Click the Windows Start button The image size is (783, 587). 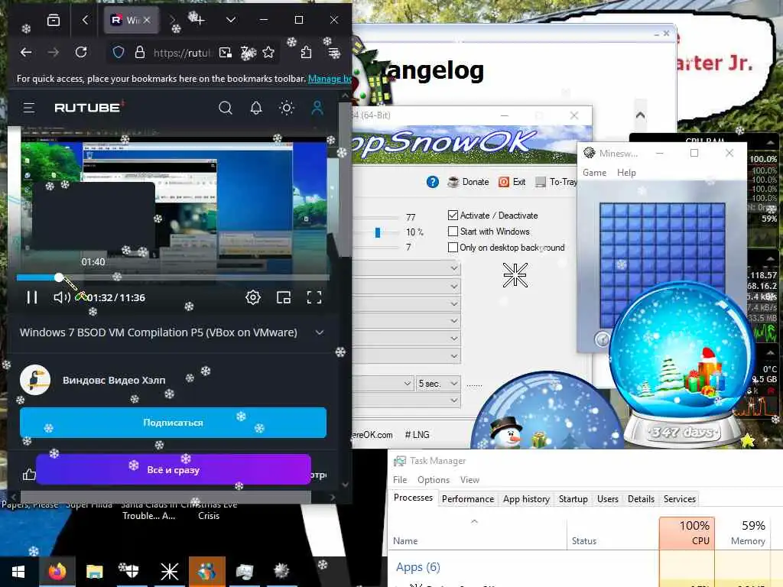tap(18, 571)
